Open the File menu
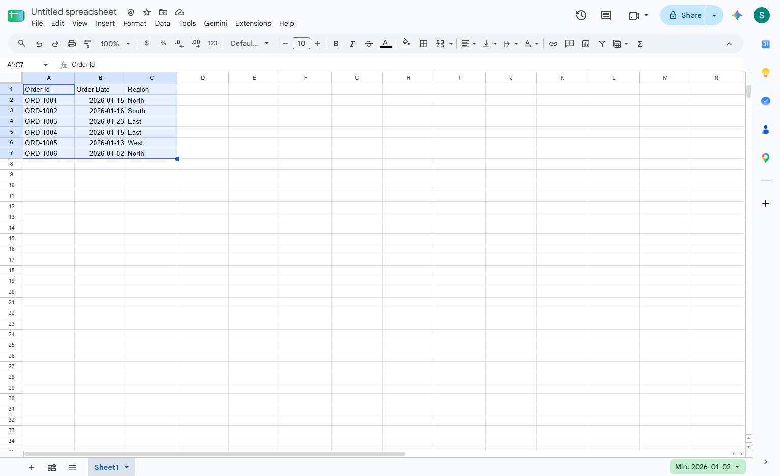 point(37,23)
